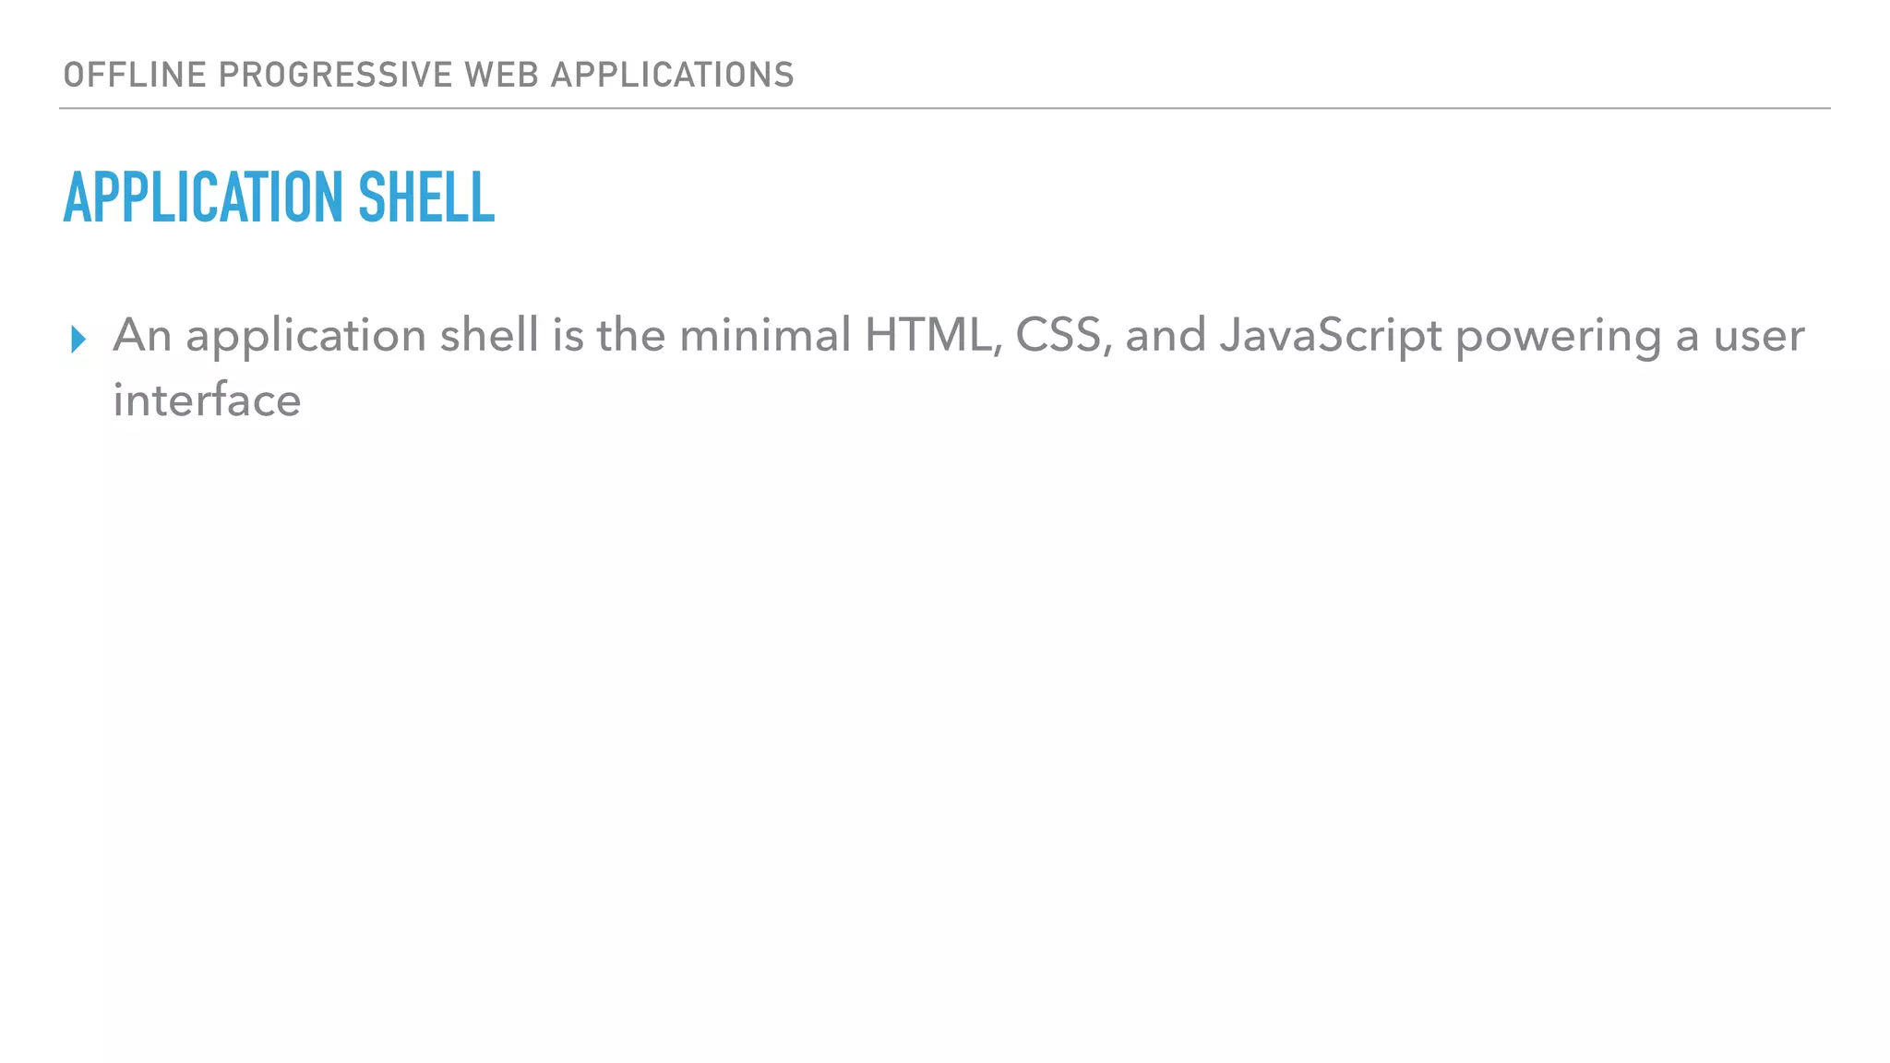Click the word 'interface' on the second line
Image resolution: width=1890 pixels, height=1063 pixels.
[207, 400]
